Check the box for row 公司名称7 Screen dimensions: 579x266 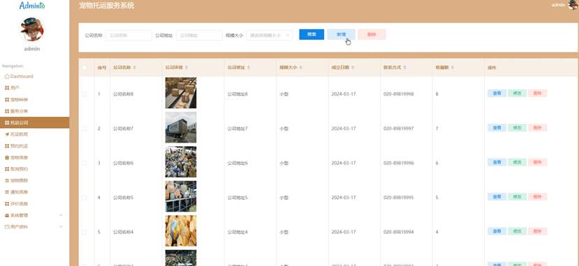click(85, 129)
